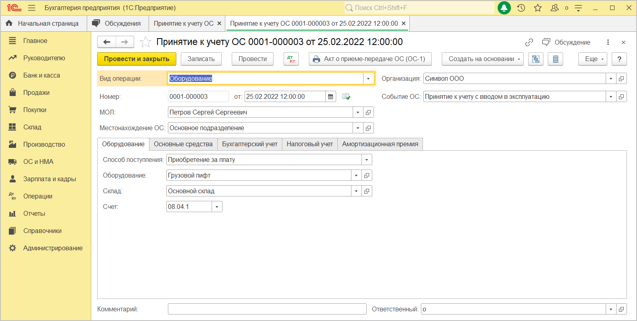Open the Еще menu button

coord(593,59)
